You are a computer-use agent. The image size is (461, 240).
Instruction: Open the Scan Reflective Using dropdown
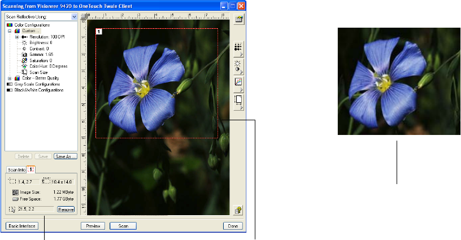(x=75, y=17)
